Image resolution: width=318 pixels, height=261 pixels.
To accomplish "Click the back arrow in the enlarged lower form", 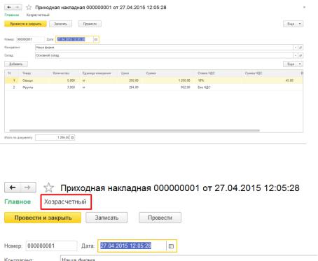I will pos(13,188).
